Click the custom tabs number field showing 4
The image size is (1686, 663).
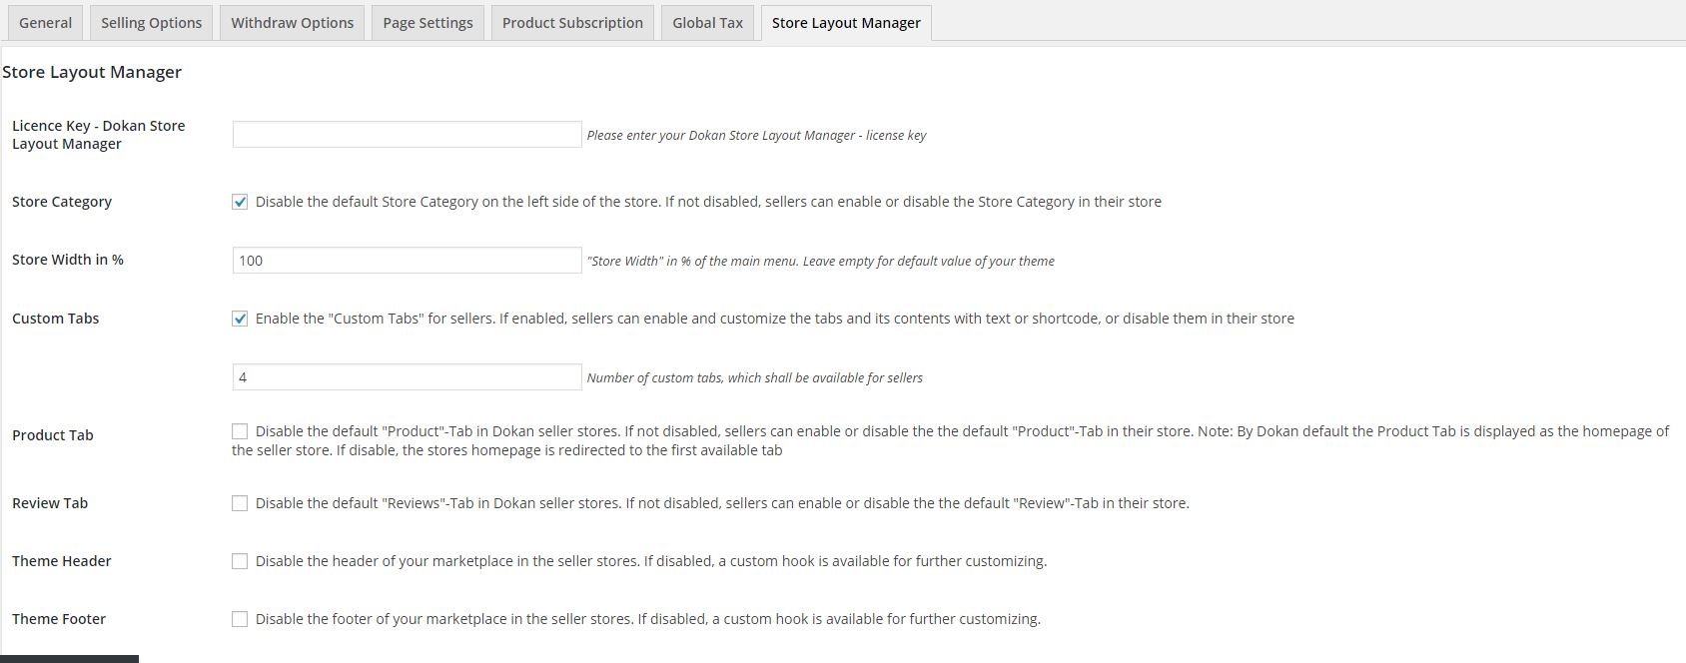point(407,377)
